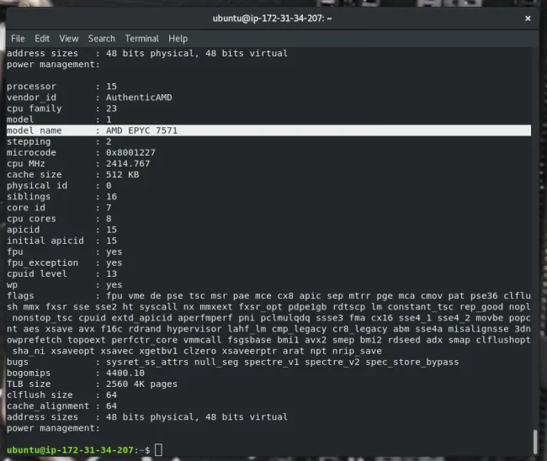Open the Help menu
547x461 pixels.
click(x=178, y=39)
